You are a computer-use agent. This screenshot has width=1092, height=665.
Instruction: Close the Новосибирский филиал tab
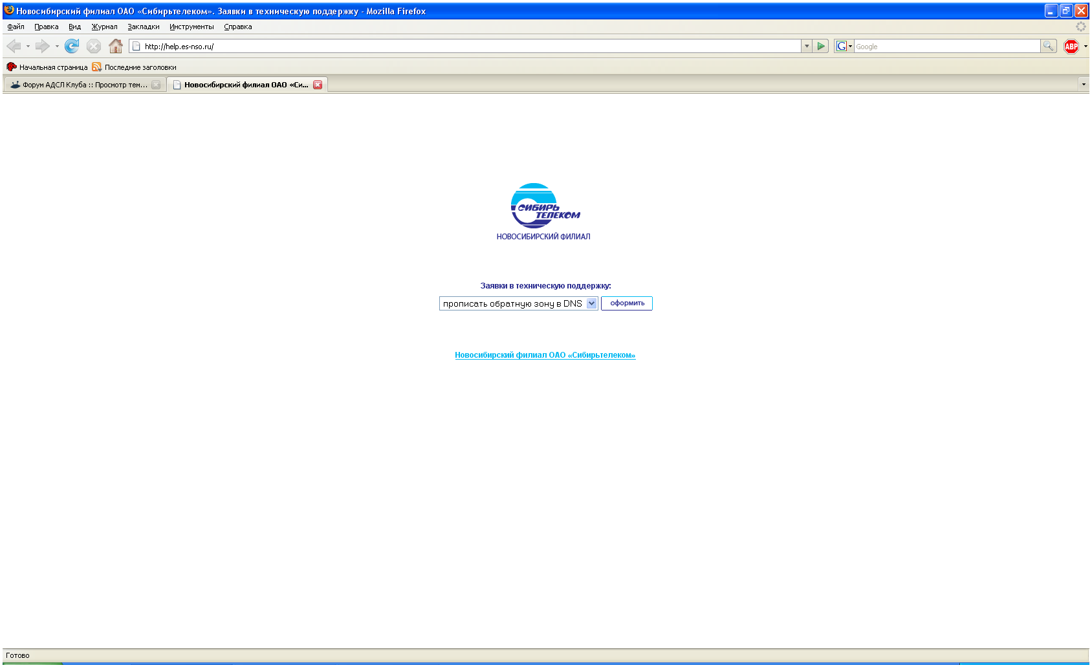318,85
